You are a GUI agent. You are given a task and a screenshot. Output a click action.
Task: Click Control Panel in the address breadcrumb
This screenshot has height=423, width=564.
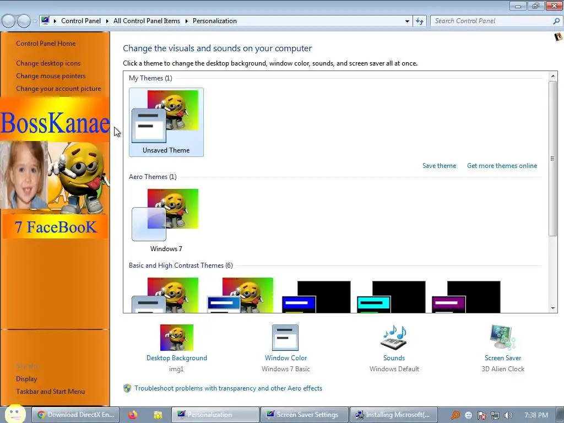(81, 21)
